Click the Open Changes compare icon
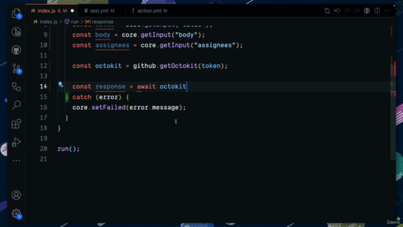Screen dimensions: 403x227 point(327,11)
